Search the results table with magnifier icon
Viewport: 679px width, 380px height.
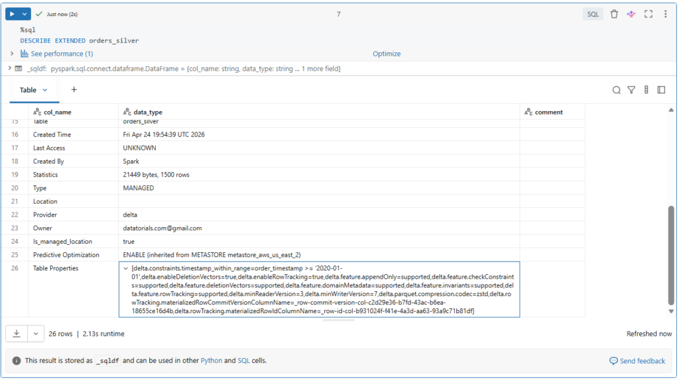617,90
